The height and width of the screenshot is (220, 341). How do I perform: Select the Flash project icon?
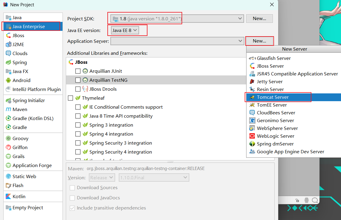click(x=8, y=185)
